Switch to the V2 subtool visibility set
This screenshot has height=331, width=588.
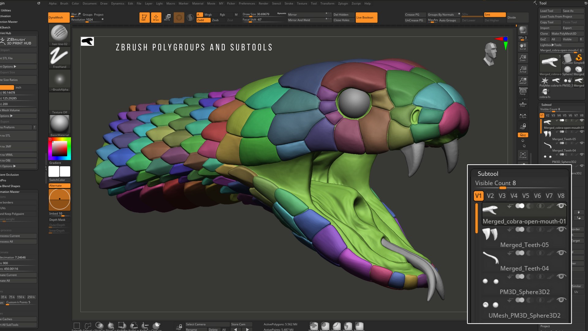548,116
